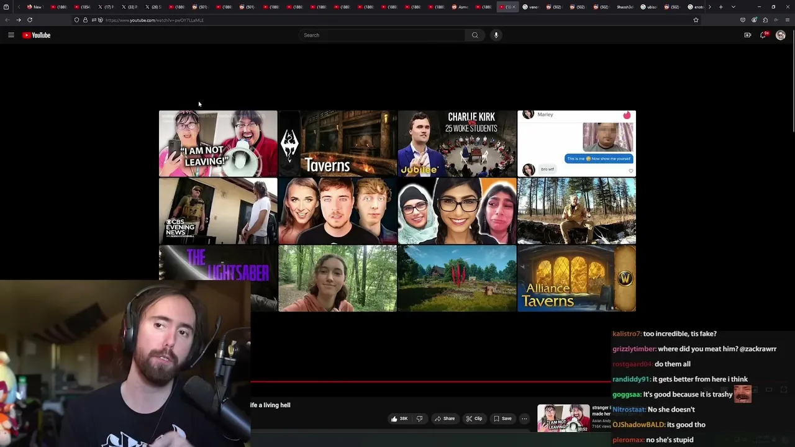Bookmark this page with star icon
The width and height of the screenshot is (795, 447).
click(x=696, y=20)
